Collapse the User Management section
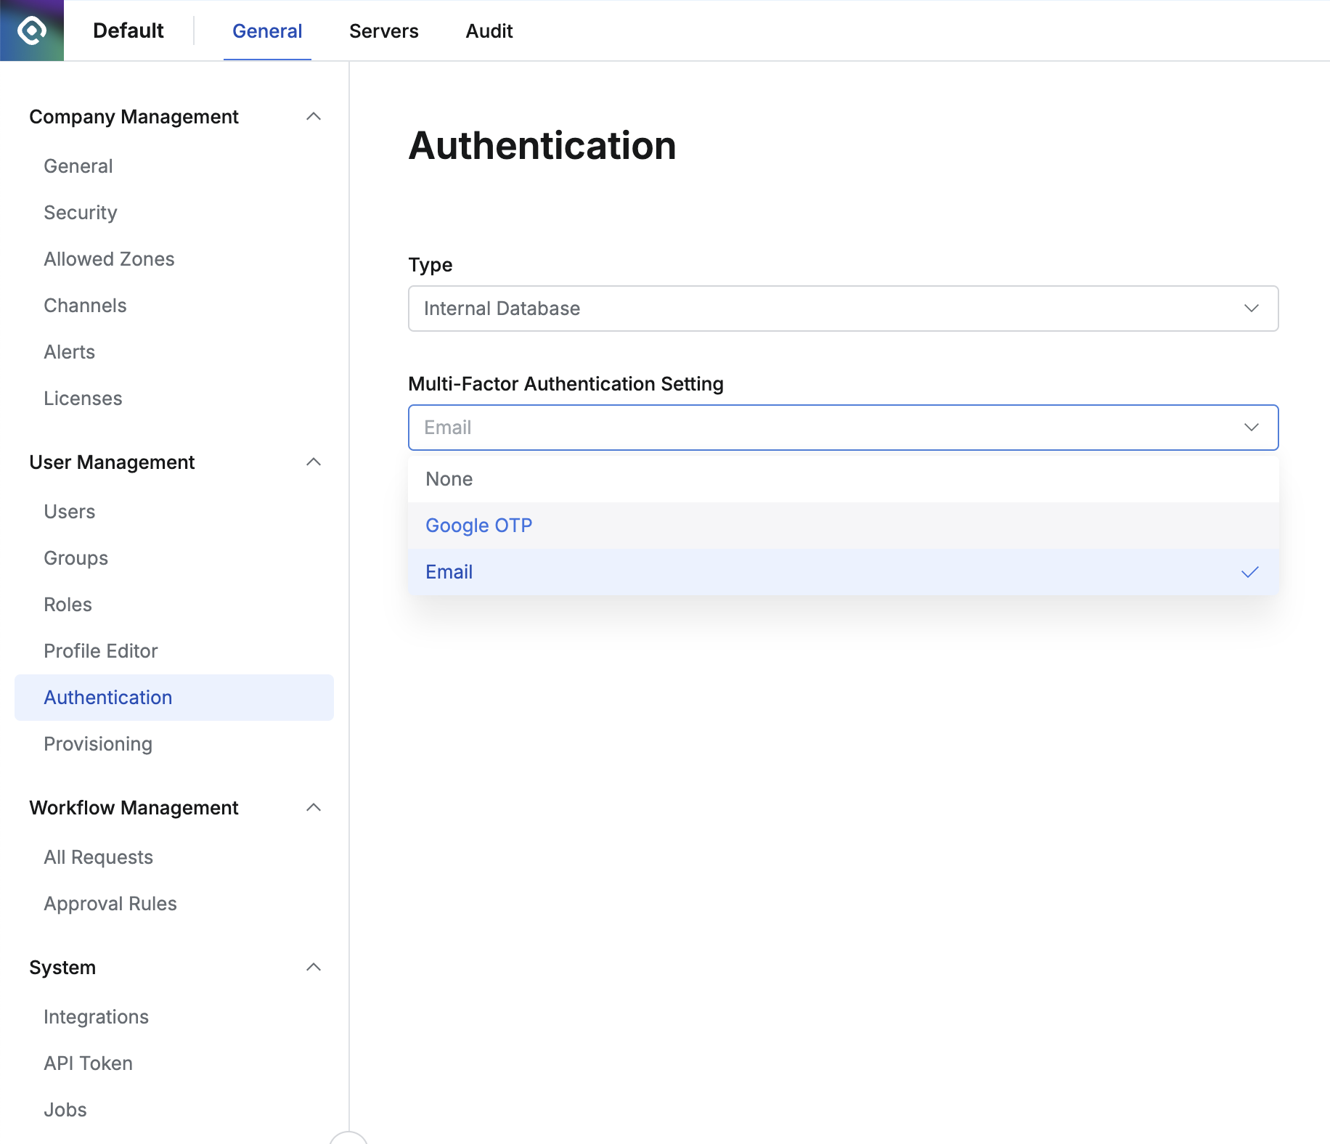Screen dimensions: 1330x1144 (314, 462)
